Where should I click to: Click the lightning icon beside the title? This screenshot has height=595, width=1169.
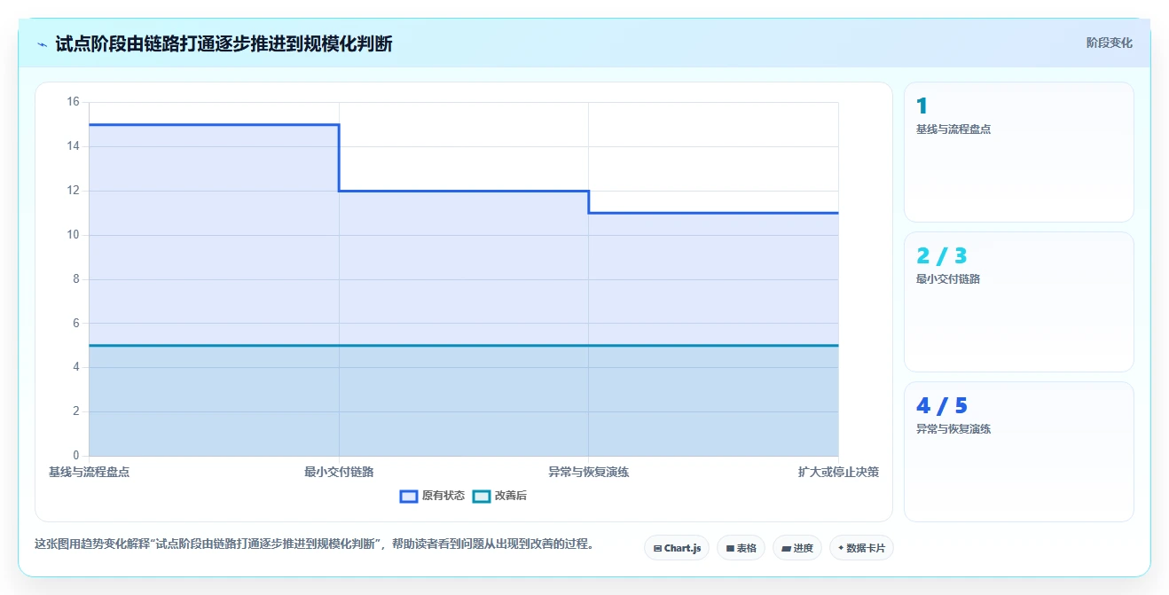43,44
